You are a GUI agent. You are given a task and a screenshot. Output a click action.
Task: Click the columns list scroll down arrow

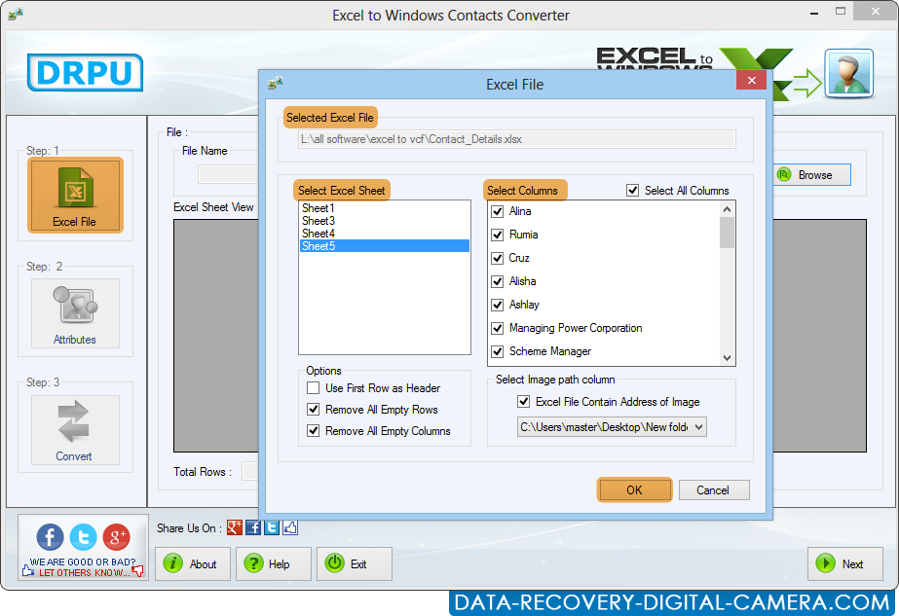[x=727, y=357]
